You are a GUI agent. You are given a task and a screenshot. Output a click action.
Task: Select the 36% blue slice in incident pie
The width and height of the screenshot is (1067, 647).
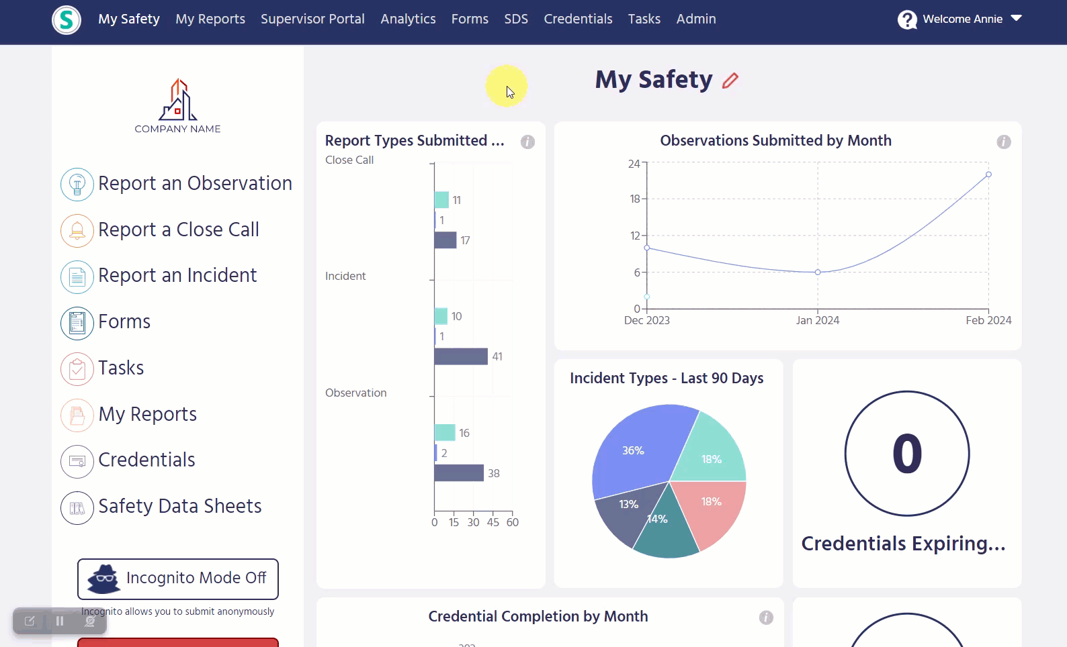(635, 451)
